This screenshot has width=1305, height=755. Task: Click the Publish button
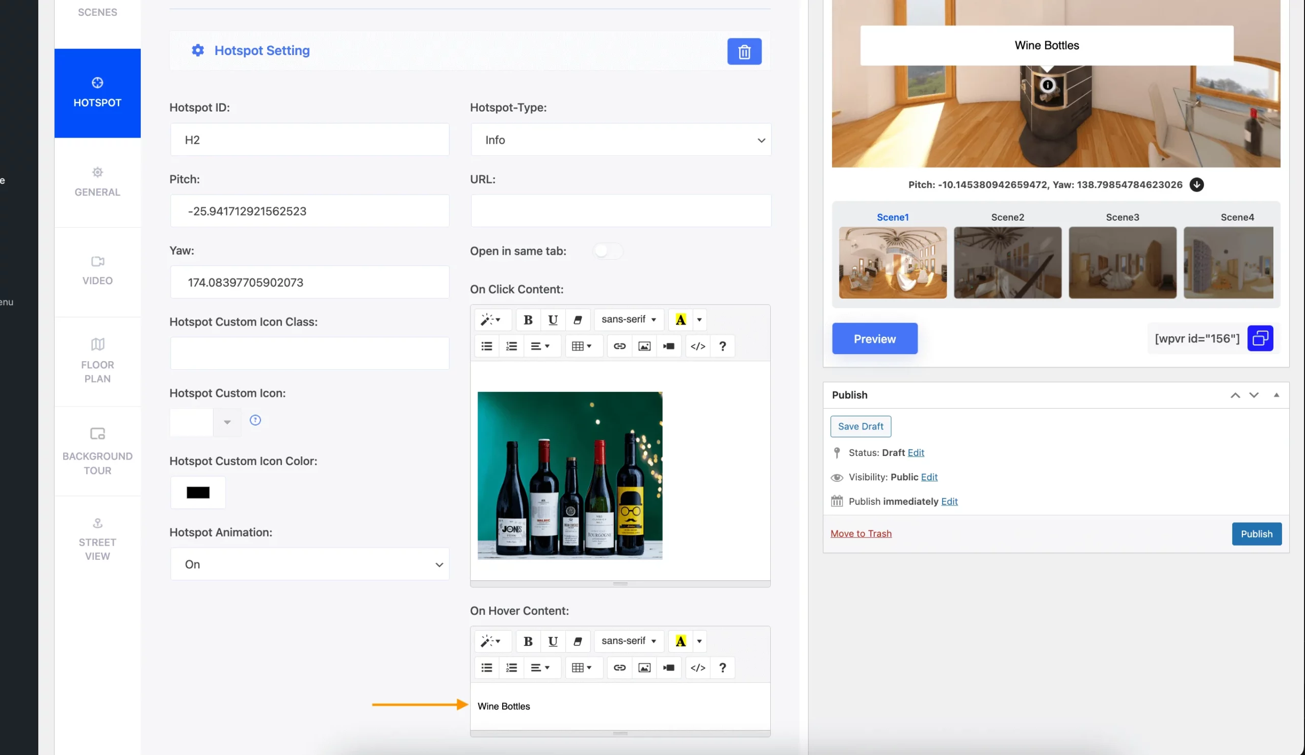coord(1257,533)
